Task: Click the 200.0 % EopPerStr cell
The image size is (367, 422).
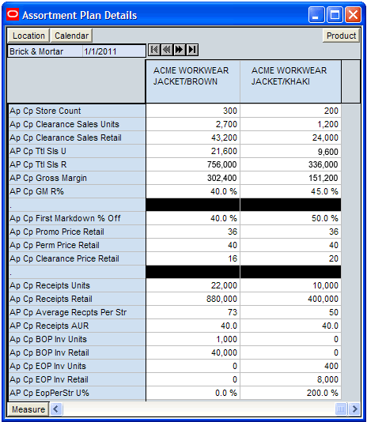Action: (290, 393)
